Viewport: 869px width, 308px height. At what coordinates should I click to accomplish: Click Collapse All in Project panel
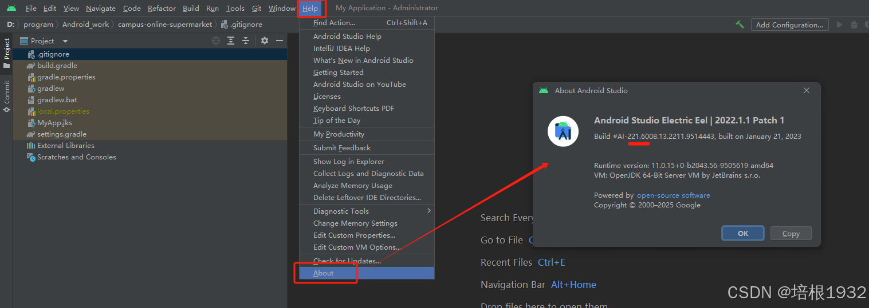tap(246, 41)
